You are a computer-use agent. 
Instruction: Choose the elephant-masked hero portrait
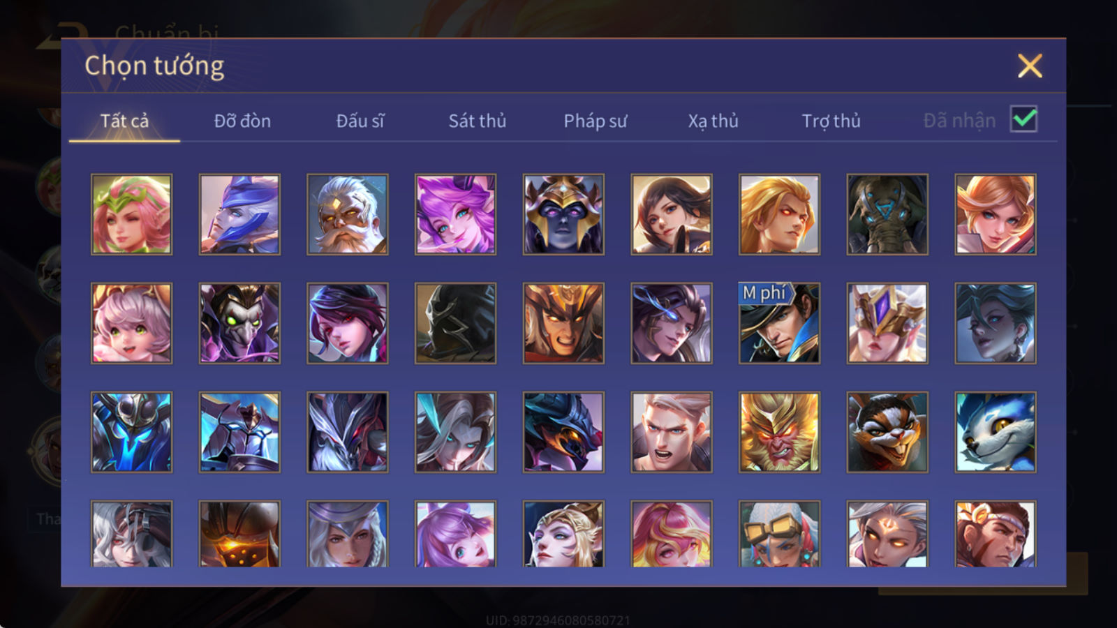coord(887,214)
